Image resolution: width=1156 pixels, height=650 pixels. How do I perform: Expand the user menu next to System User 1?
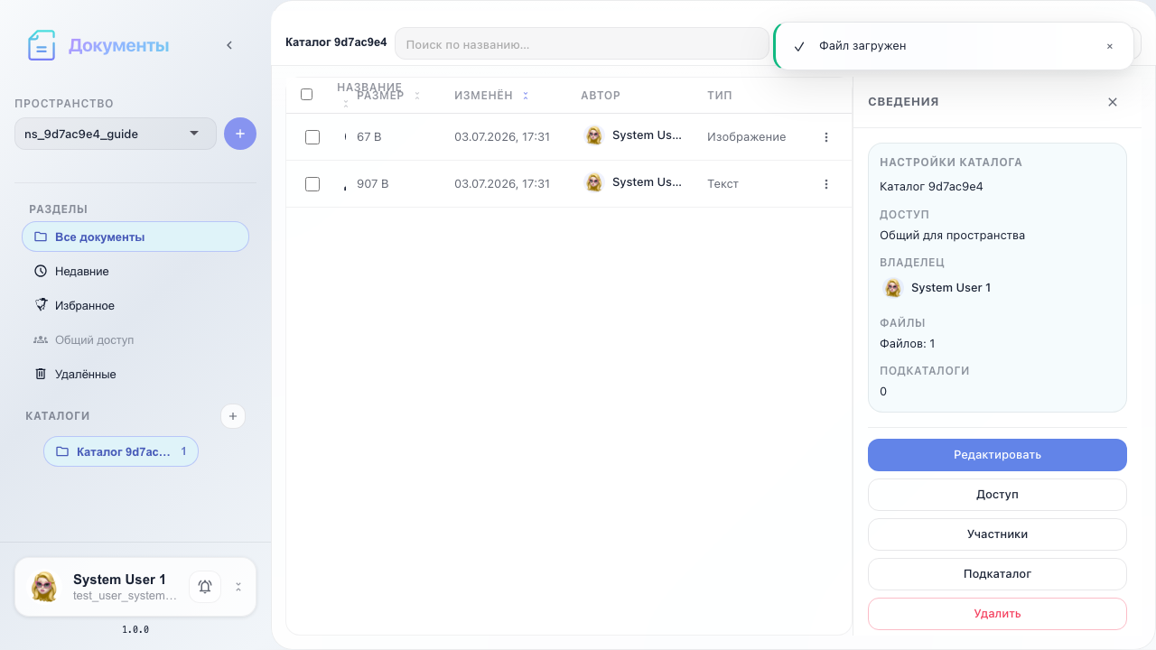[238, 587]
